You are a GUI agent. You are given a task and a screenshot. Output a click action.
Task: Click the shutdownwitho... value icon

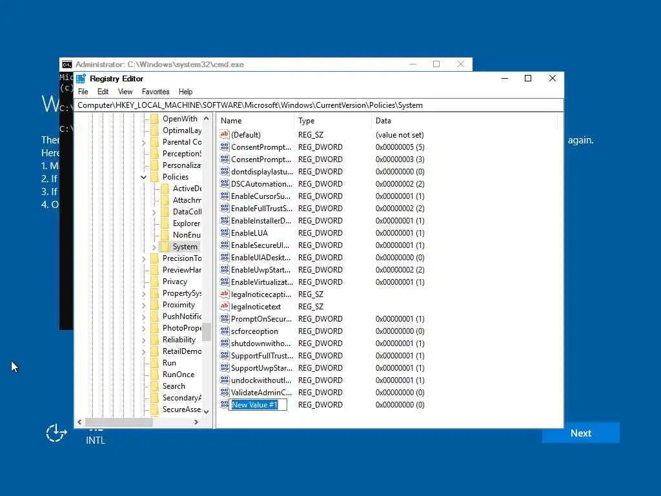coord(224,343)
